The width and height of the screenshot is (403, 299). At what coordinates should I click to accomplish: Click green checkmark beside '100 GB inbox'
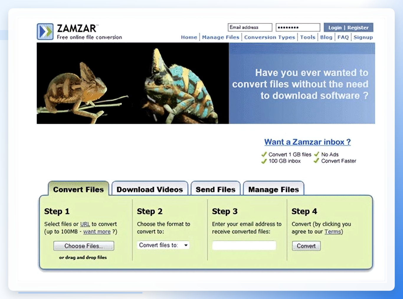pyautogui.click(x=264, y=161)
